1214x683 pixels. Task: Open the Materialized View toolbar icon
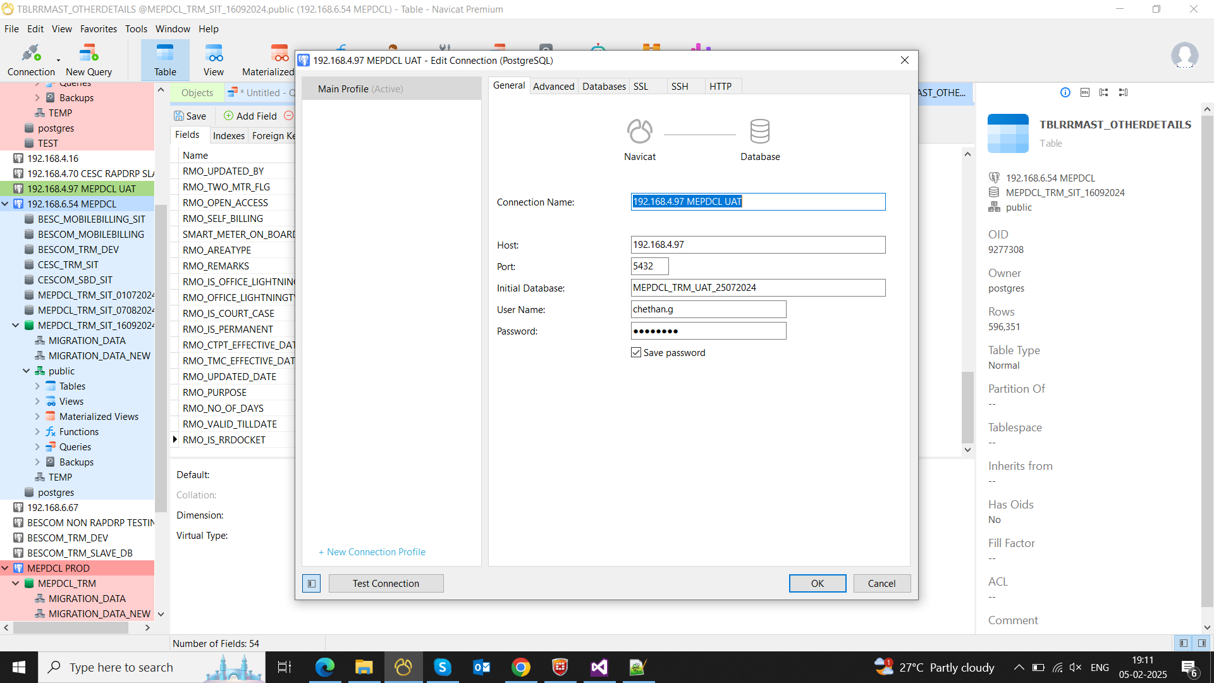coord(268,60)
